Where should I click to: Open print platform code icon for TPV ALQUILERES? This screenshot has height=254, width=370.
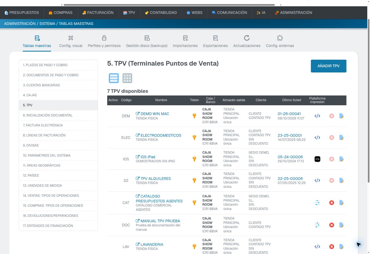click(x=317, y=180)
